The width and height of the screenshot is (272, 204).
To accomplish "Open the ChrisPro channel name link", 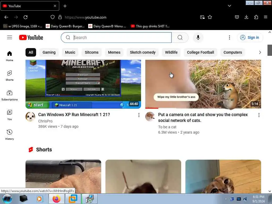I will [45, 121].
